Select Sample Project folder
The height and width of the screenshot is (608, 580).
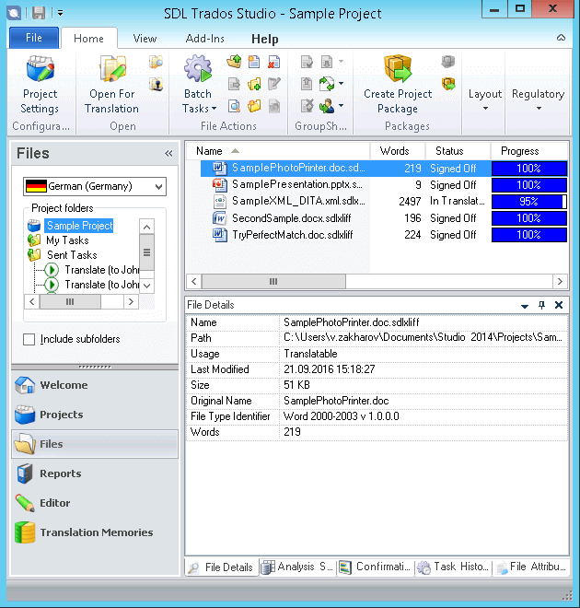coord(79,226)
